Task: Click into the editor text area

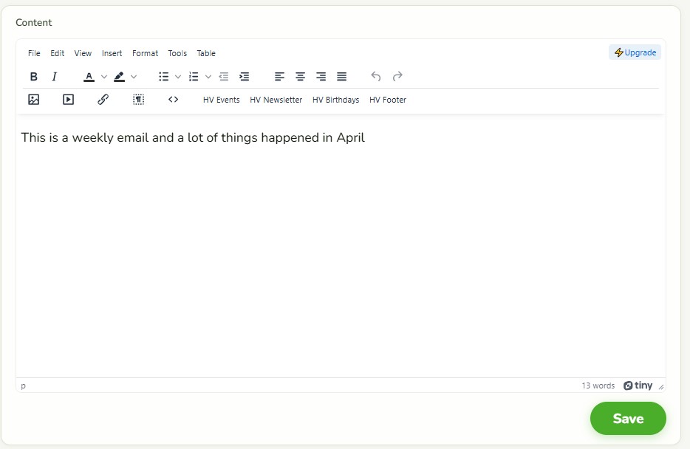Action: pyautogui.click(x=341, y=246)
